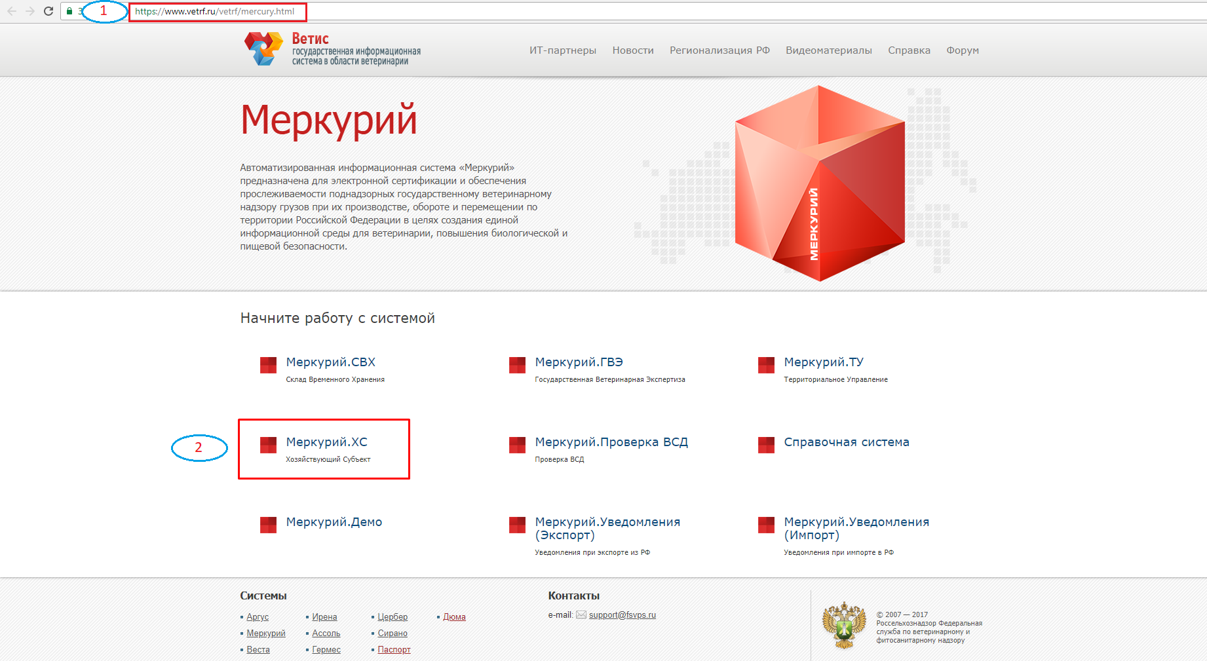Open Меркурий.Проверка ВСД link
The height and width of the screenshot is (661, 1207).
tap(611, 442)
